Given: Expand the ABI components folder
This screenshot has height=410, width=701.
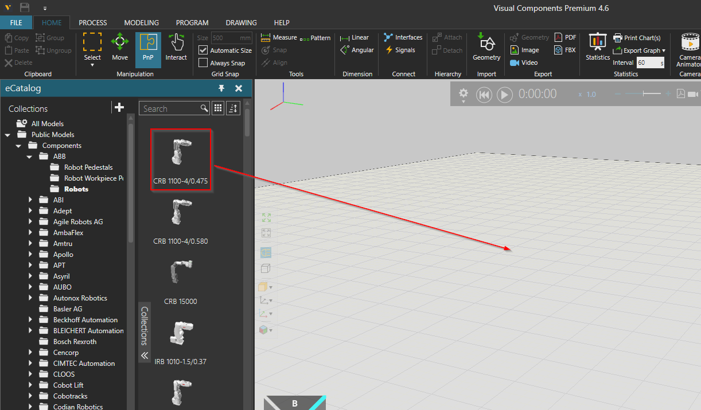Looking at the screenshot, I should pyautogui.click(x=31, y=200).
